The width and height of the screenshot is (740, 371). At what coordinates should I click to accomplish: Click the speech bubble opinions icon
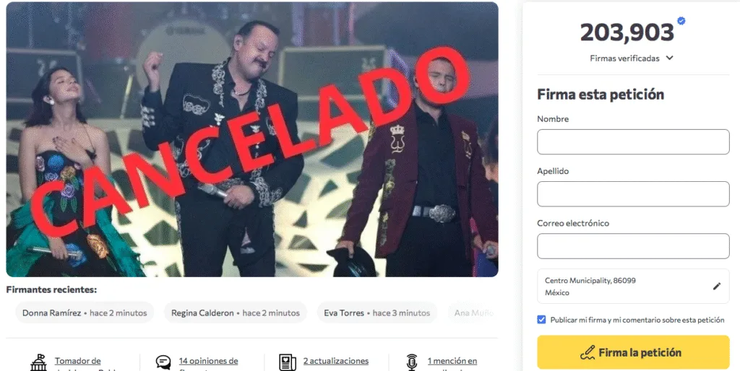[163, 362]
